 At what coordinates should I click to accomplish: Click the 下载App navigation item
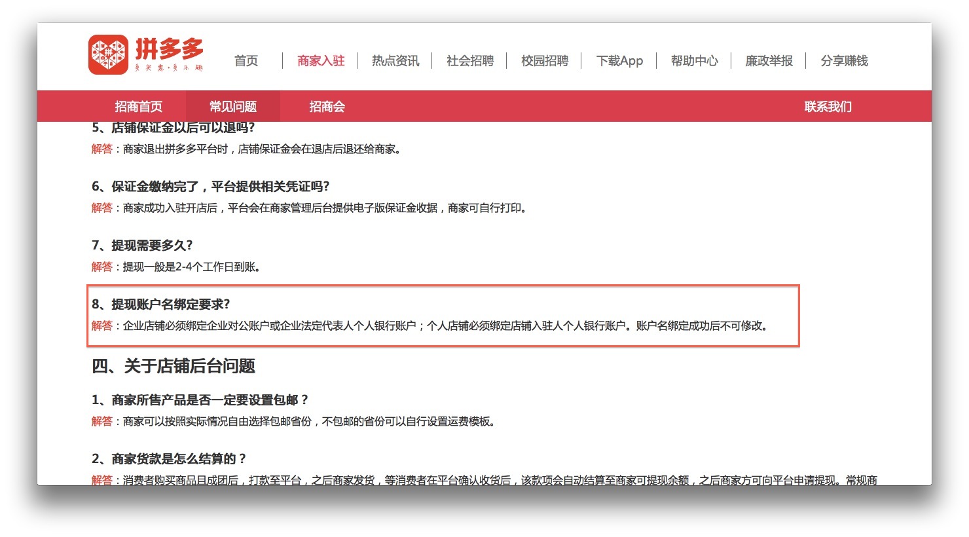(x=619, y=61)
